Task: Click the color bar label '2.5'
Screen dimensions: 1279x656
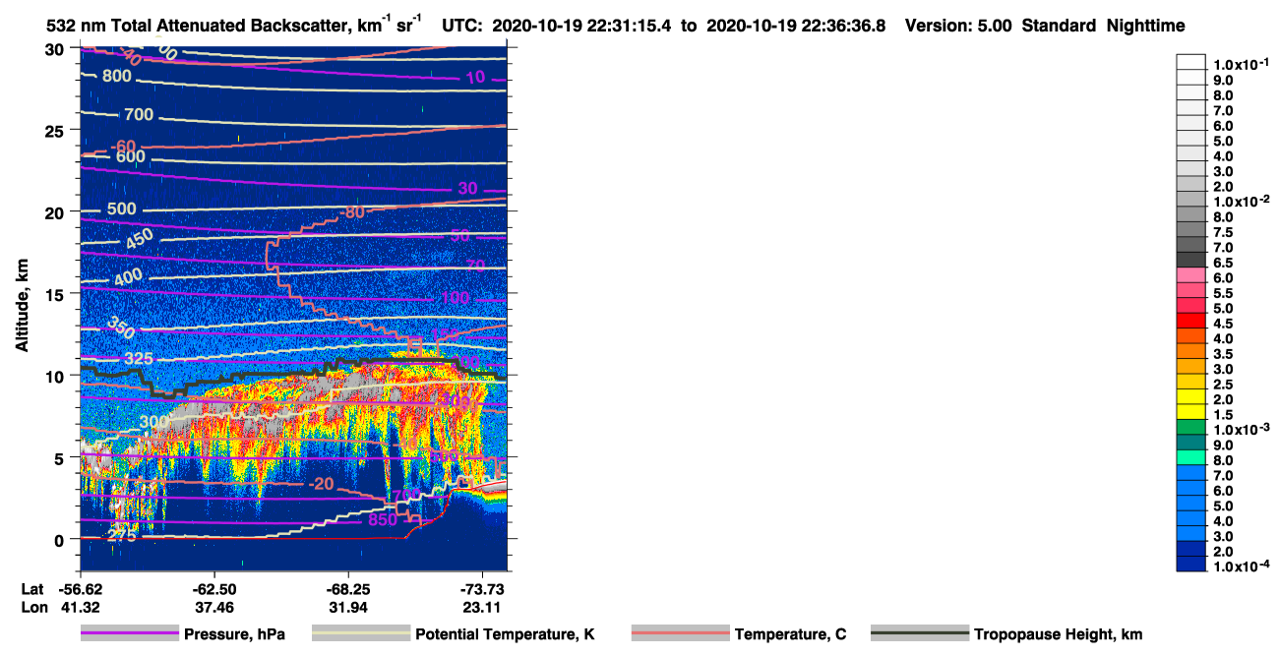Action: 1225,384
